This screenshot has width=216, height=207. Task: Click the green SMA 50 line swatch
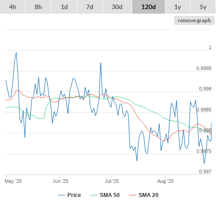coord(94,195)
